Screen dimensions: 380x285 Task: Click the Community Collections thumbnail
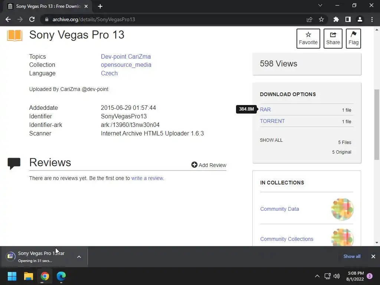pyautogui.click(x=342, y=237)
